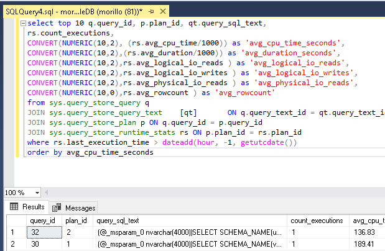Click the 'avg_logical_io_writes' string alias
The image size is (385, 251).
point(304,73)
